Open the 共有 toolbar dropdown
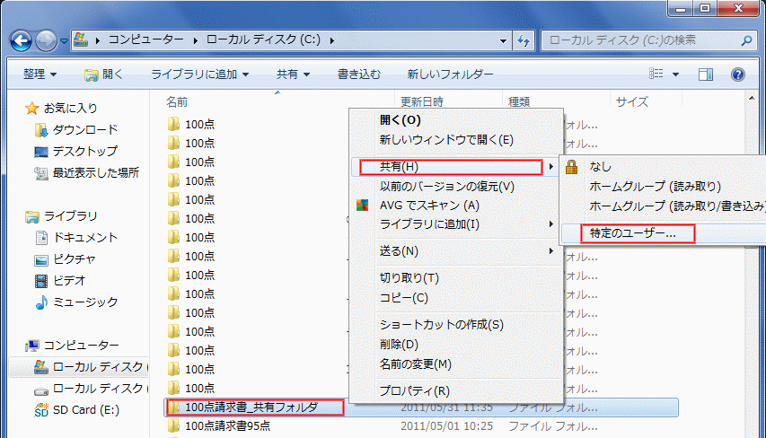This screenshot has height=438, width=766. (293, 74)
